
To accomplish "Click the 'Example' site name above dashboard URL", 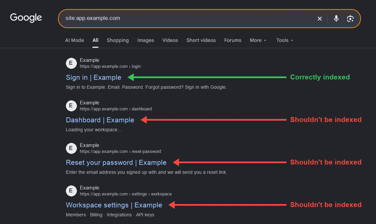I will (x=90, y=103).
